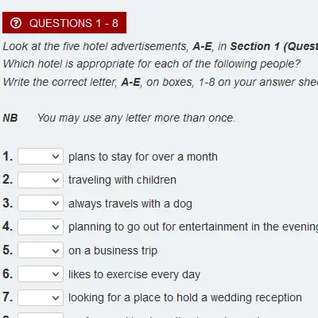Open the answer dropdown for question 5
Image resolution: width=318 pixels, height=318 pixels.
41,250
